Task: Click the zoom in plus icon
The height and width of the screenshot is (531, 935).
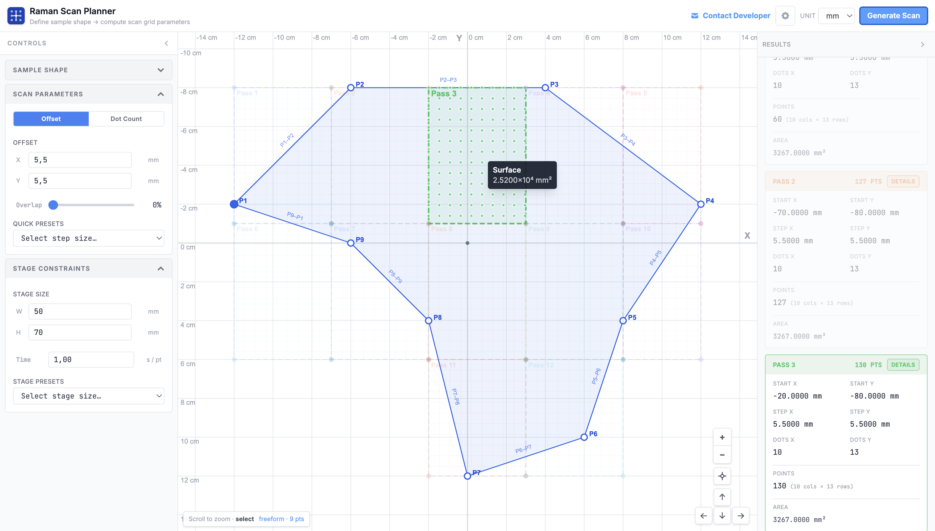Action: pyautogui.click(x=722, y=437)
